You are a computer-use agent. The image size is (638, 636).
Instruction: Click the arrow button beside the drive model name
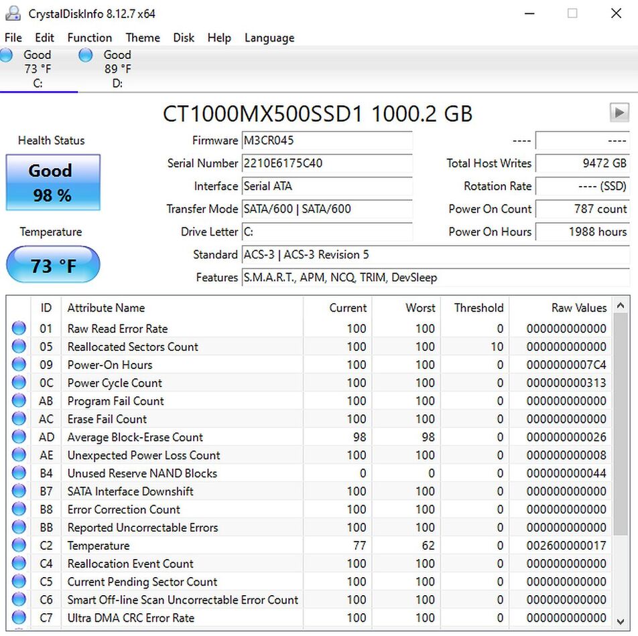619,112
